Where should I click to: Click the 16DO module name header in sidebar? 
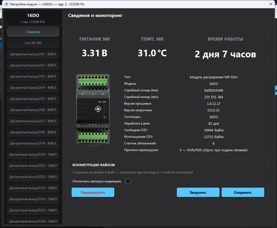tap(33, 15)
